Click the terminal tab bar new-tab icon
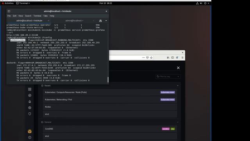 click(x=100, y=21)
